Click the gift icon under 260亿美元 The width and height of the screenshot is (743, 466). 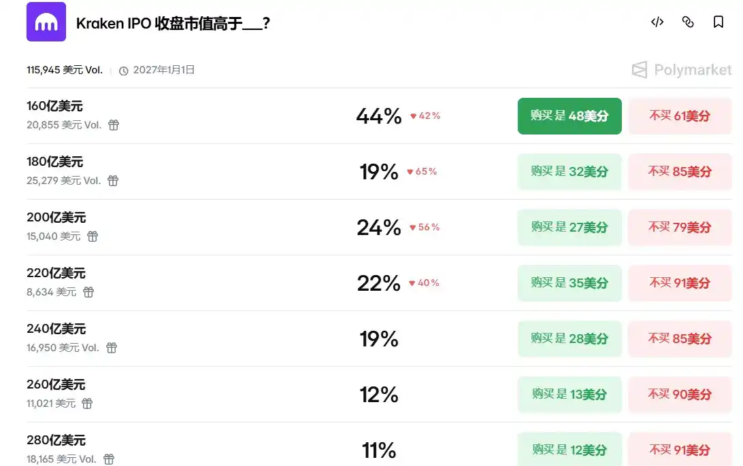coord(87,404)
